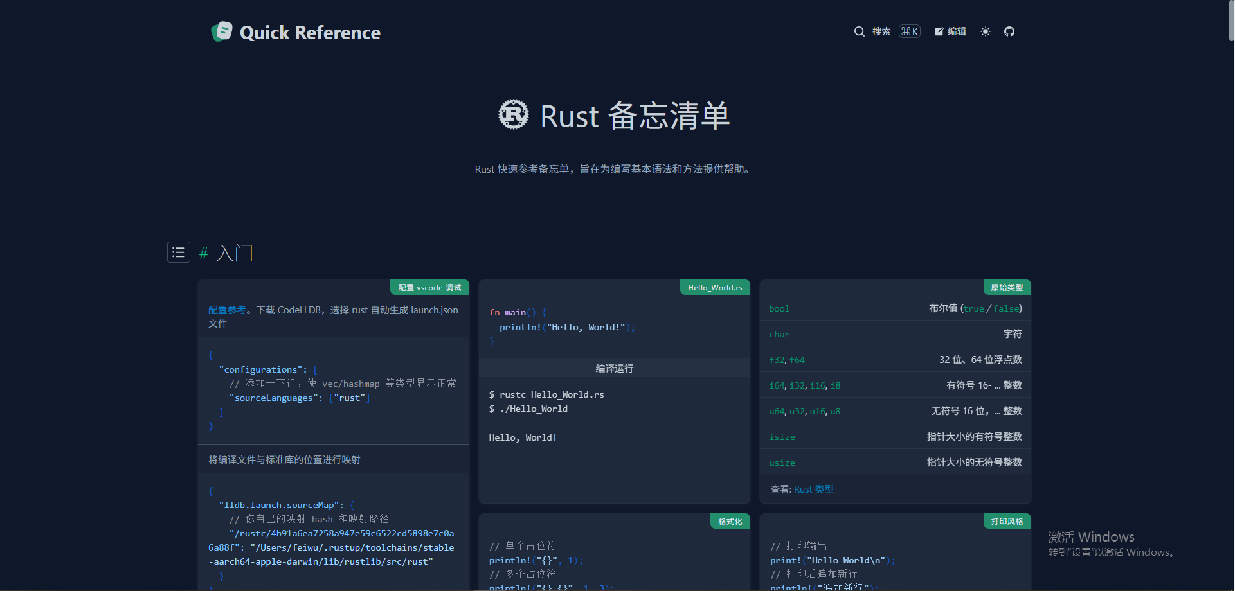The height and width of the screenshot is (591, 1235).
Task: Click the ⌘K shortcut badge
Action: 909,31
